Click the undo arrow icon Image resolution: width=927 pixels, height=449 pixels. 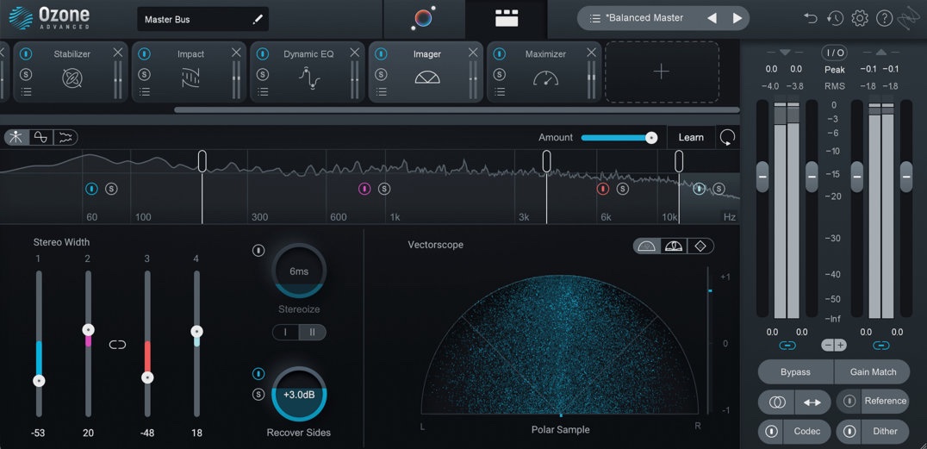810,18
